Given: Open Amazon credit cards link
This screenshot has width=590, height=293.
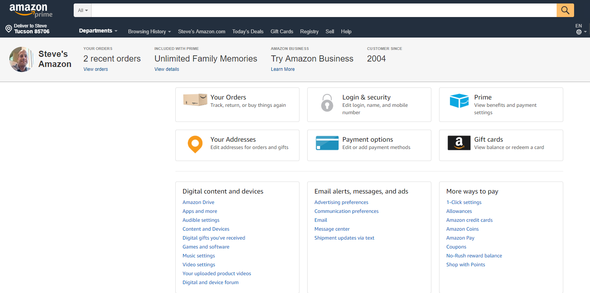Looking at the screenshot, I should click(x=469, y=220).
